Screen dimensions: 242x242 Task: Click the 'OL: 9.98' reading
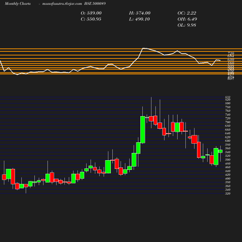coord(187,25)
